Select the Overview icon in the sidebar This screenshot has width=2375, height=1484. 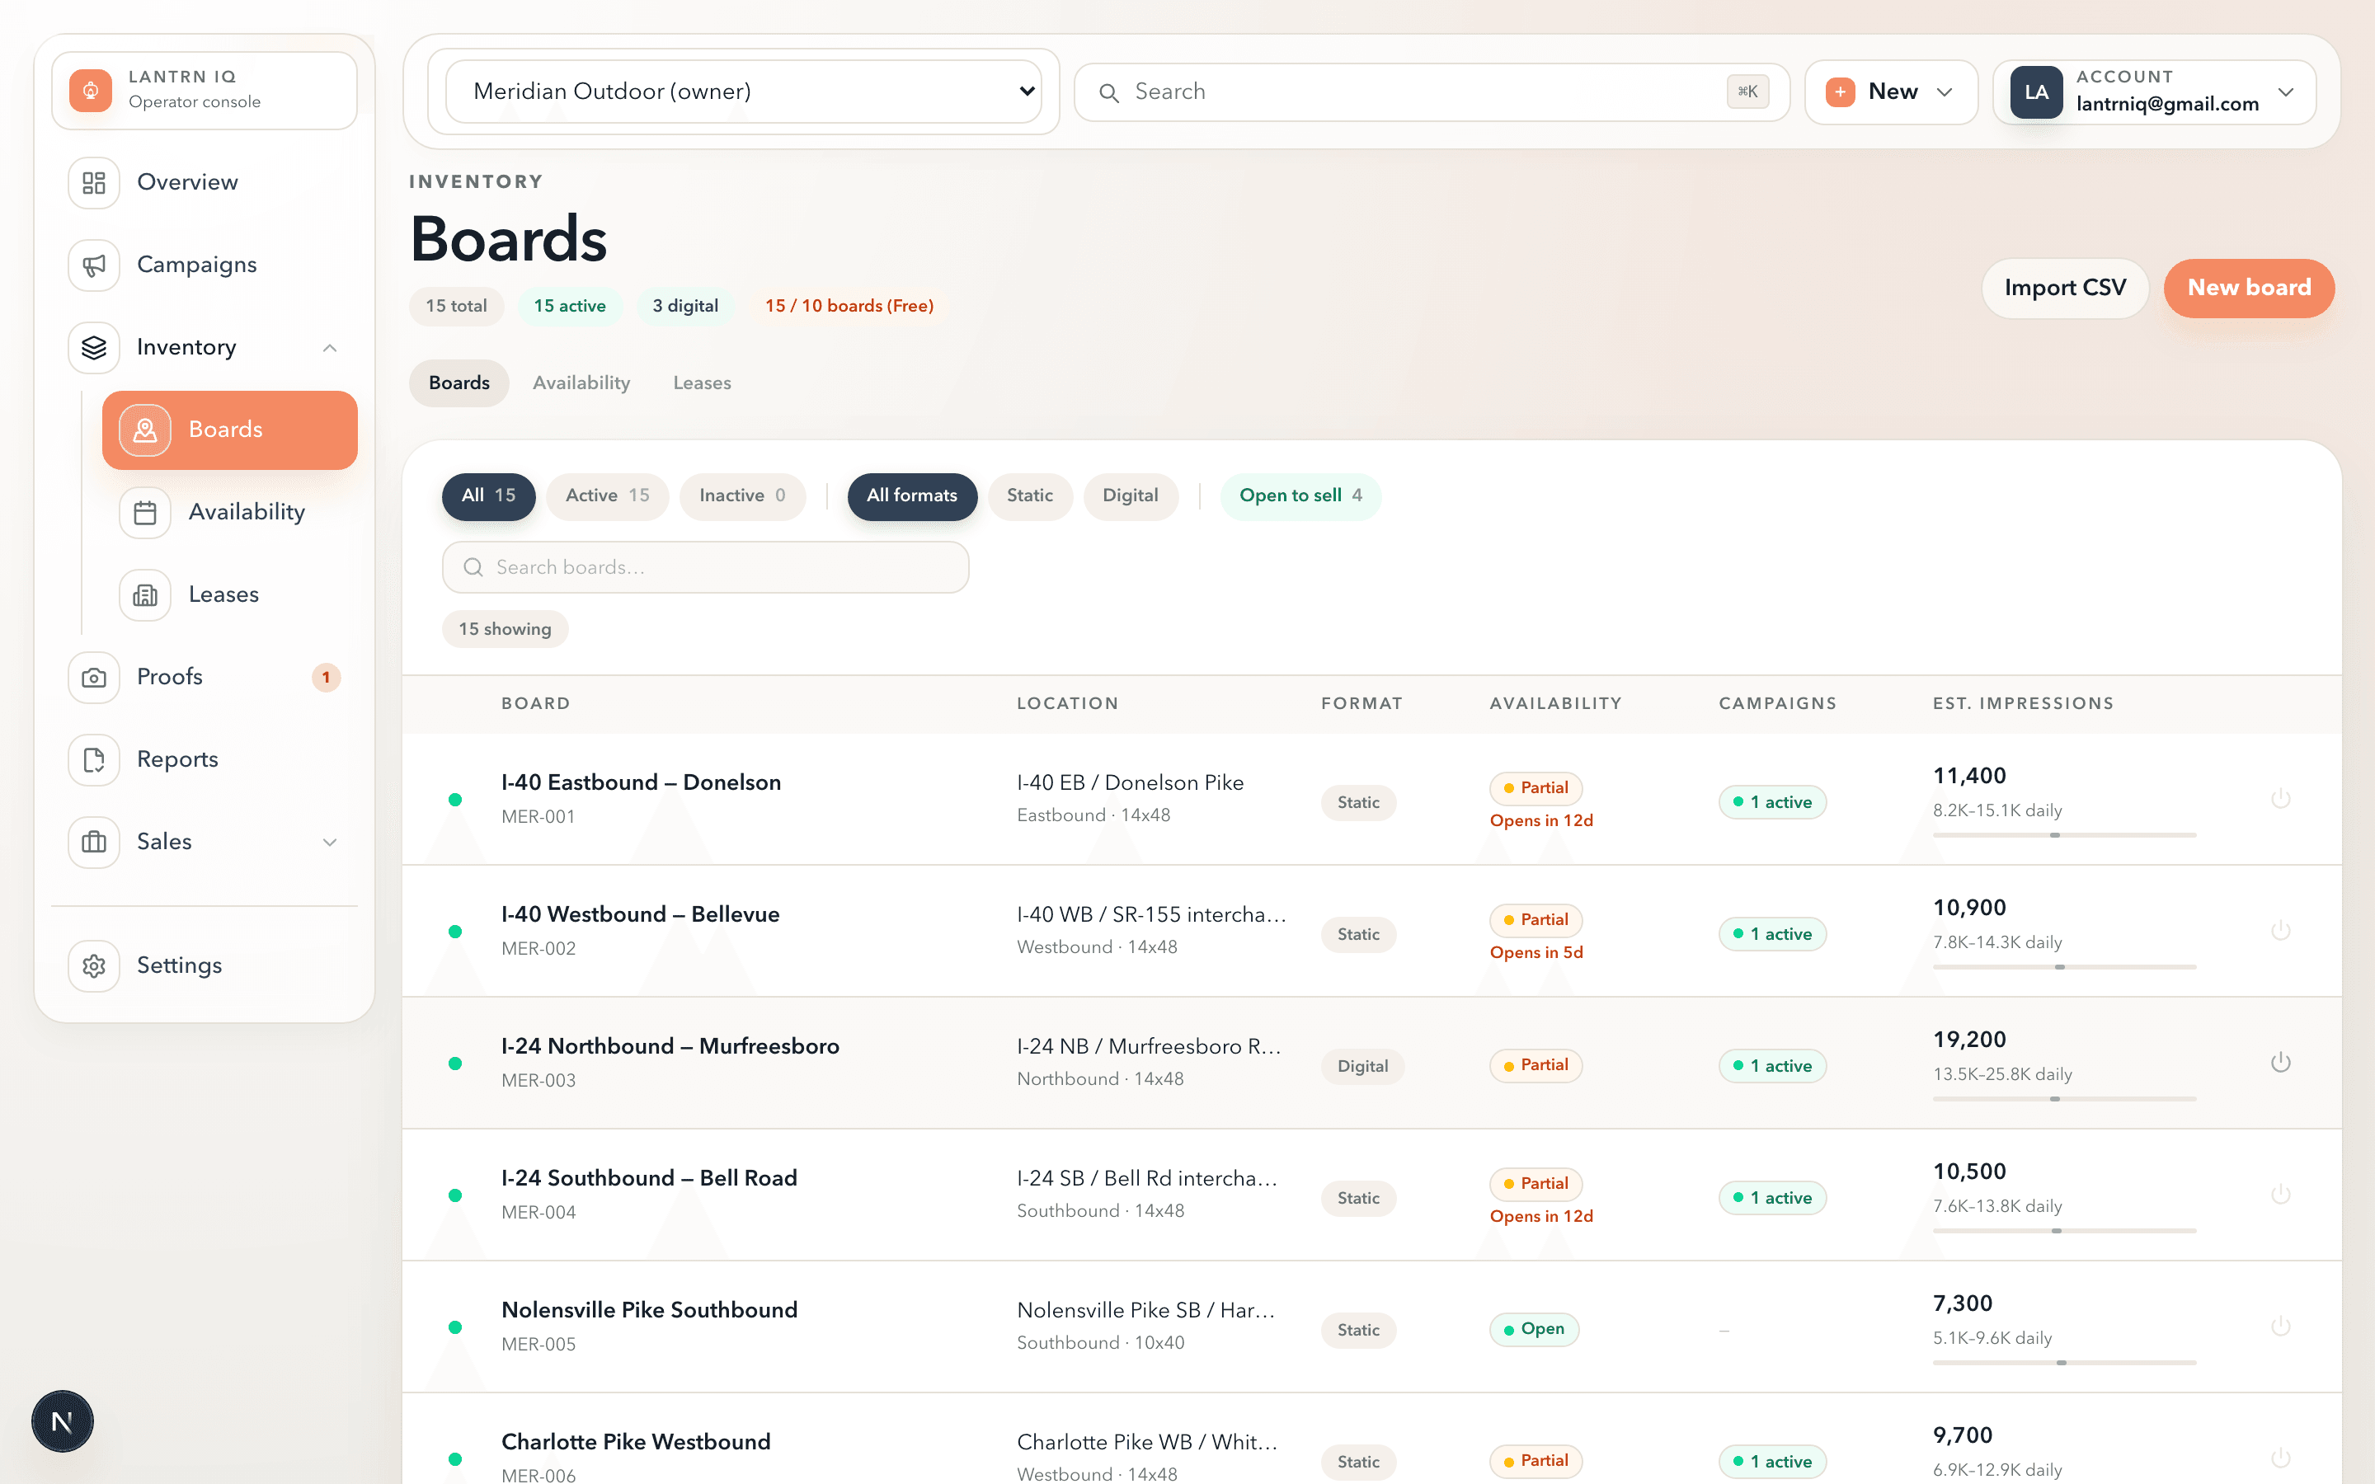[93, 181]
